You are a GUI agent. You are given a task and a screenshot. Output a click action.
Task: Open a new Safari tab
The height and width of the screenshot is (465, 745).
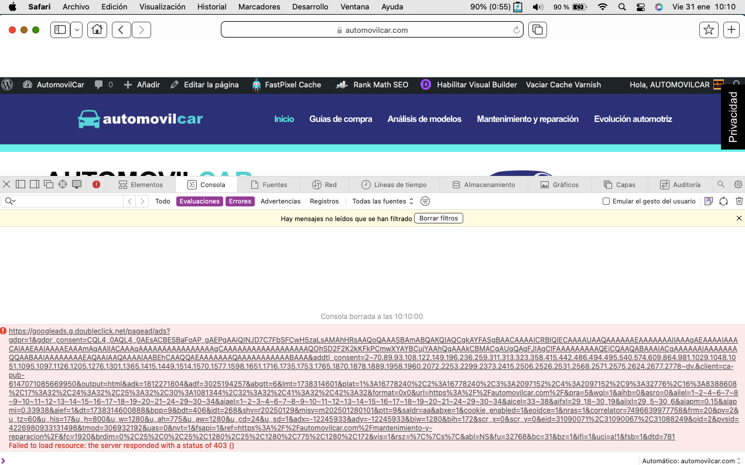pyautogui.click(x=731, y=30)
